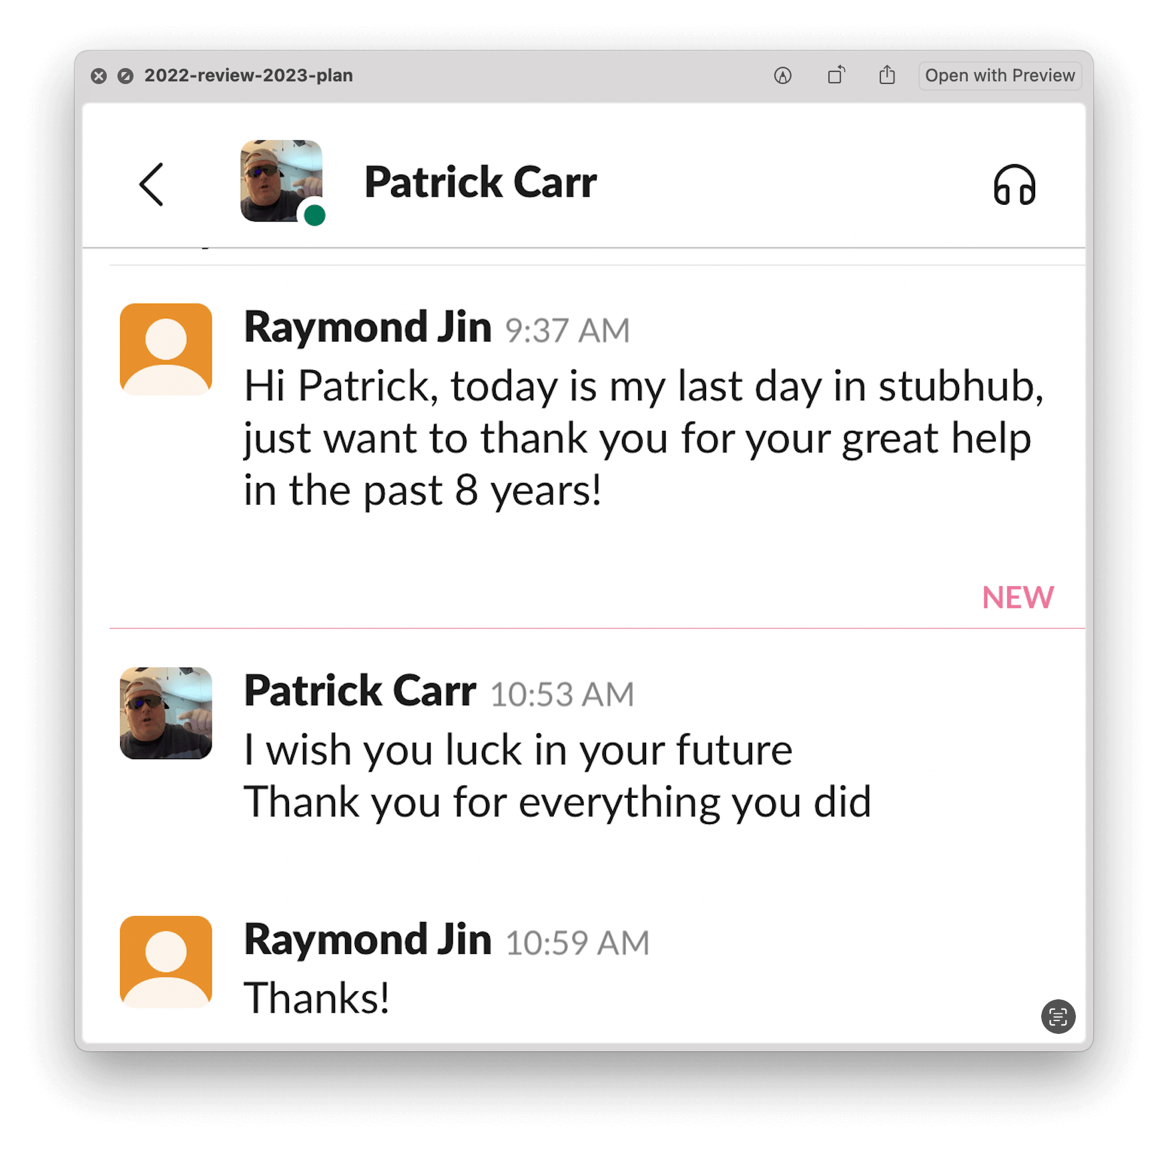Click the 9:37 AM timestamp
The height and width of the screenshot is (1150, 1168).
pyautogui.click(x=567, y=331)
